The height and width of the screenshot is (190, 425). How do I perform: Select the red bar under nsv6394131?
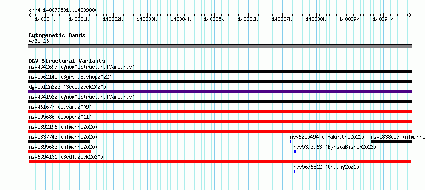(220, 161)
